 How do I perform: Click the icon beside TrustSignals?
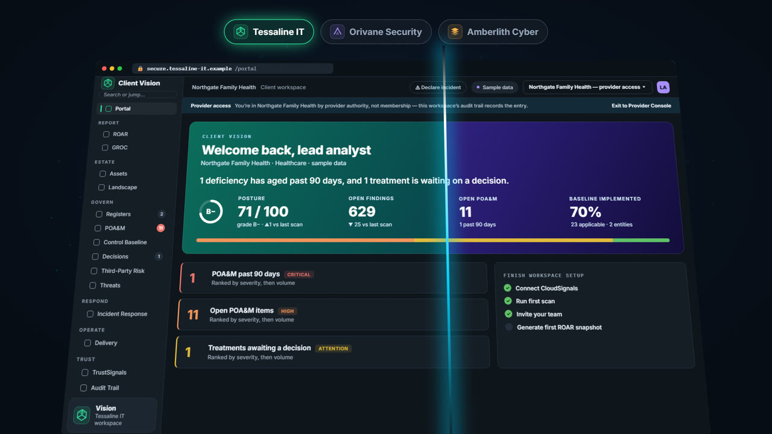pyautogui.click(x=85, y=373)
